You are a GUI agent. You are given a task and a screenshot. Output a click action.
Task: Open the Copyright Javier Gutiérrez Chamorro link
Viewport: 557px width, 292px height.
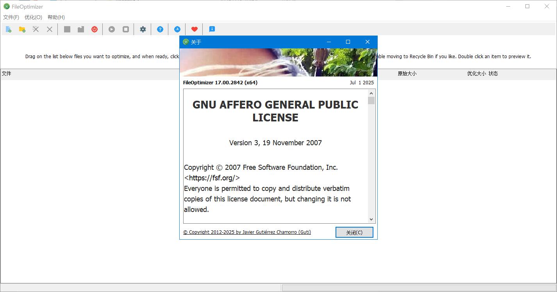pos(247,232)
